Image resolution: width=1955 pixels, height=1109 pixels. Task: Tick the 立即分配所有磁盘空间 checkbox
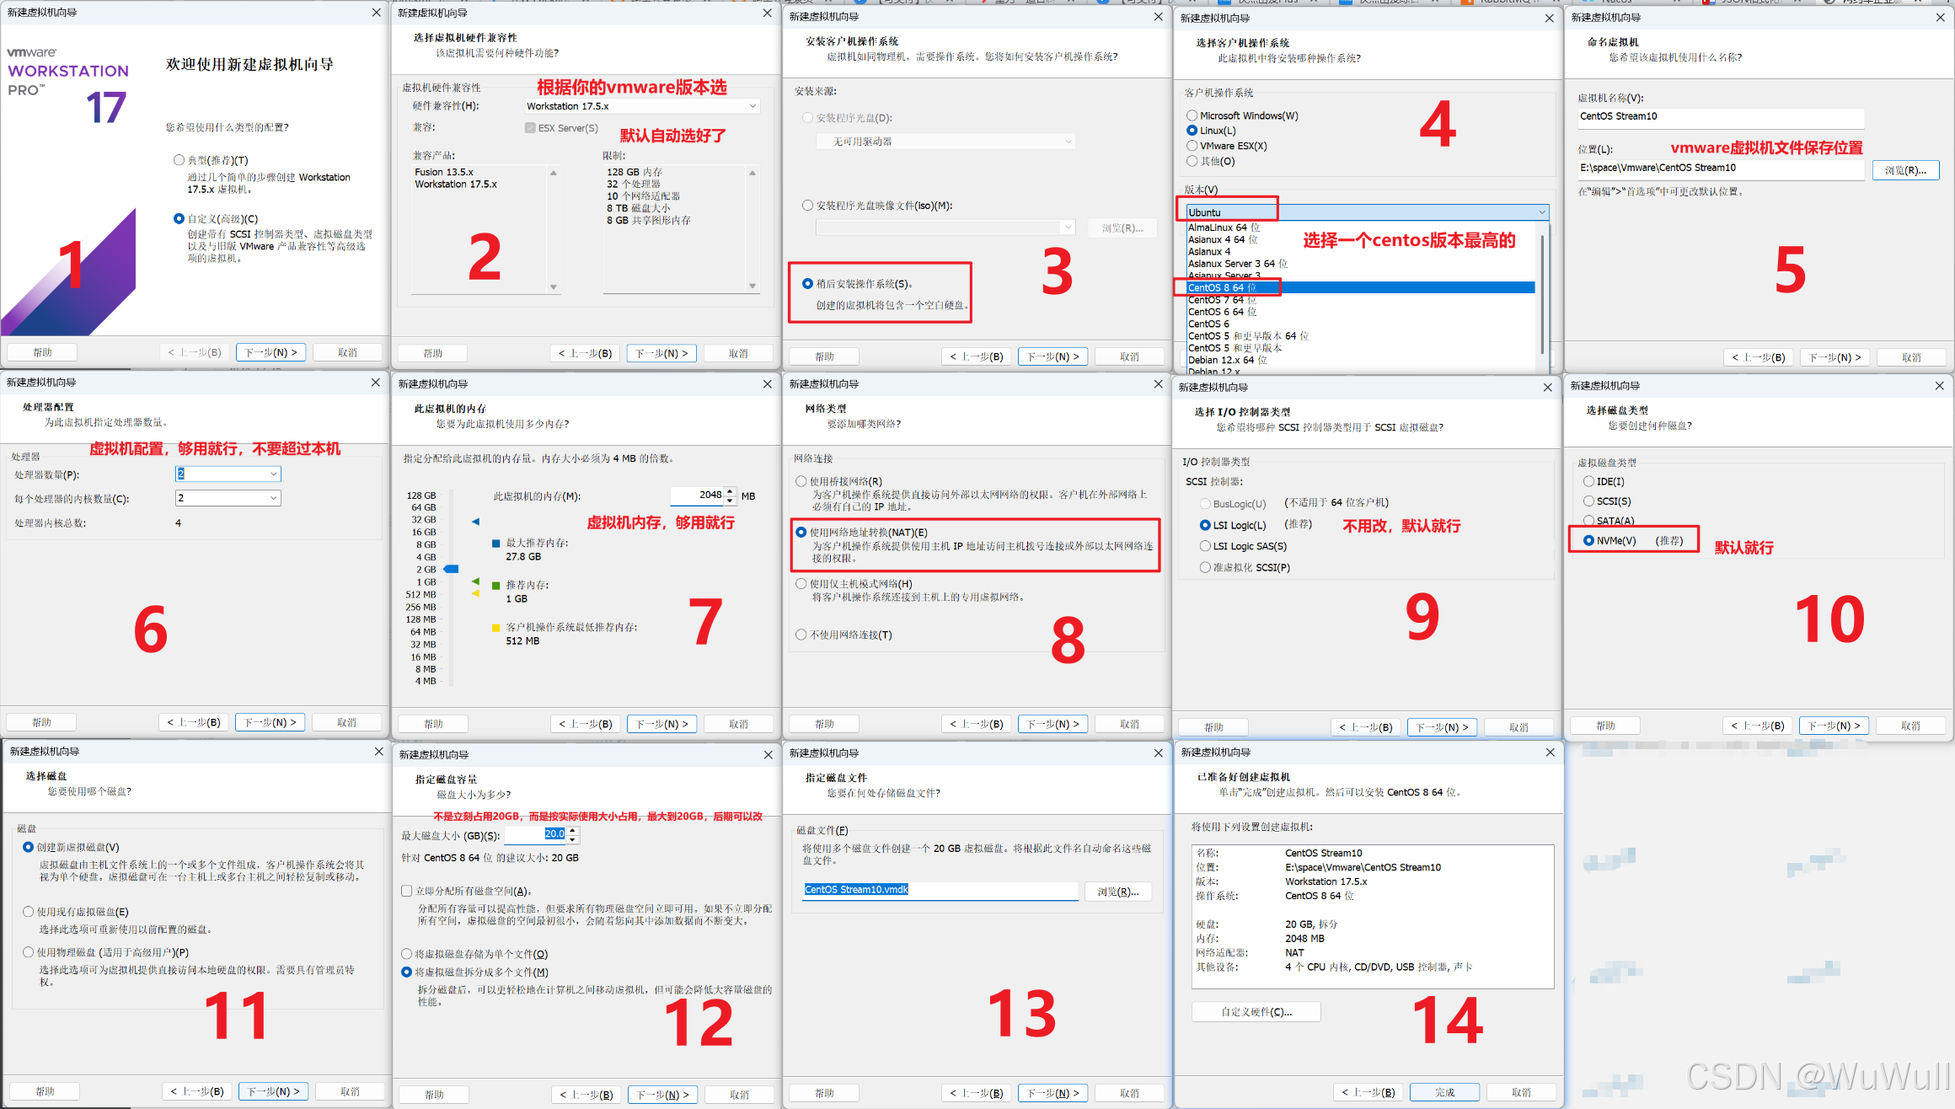407,891
